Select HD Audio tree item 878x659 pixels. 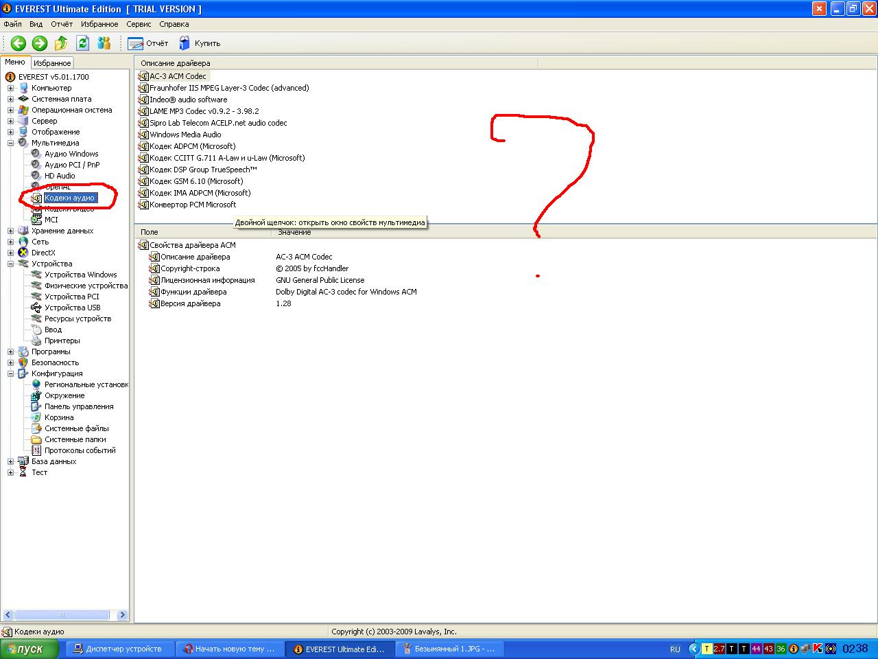[x=60, y=176]
